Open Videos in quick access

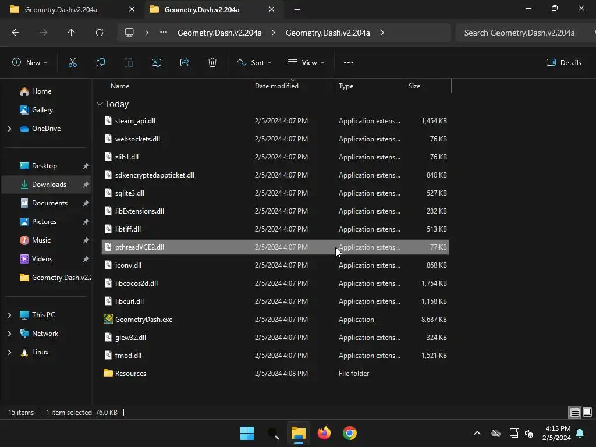(42, 259)
